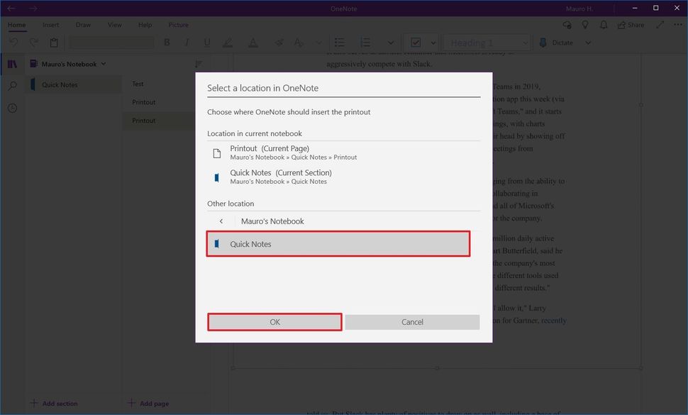Toggle italic formatting
This screenshot has height=415, width=688.
pos(187,43)
